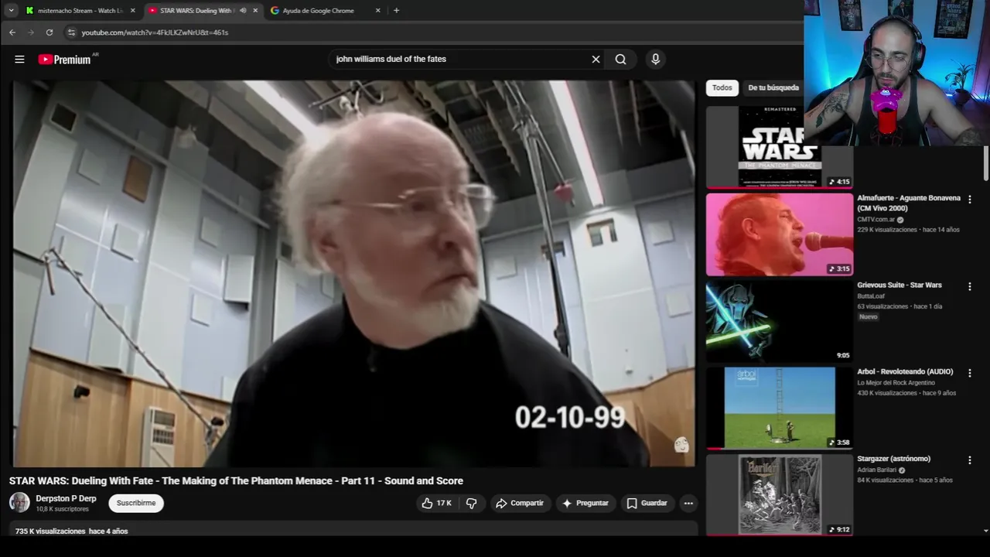Open more actions ellipsis under video
The image size is (990, 557).
tap(688, 503)
